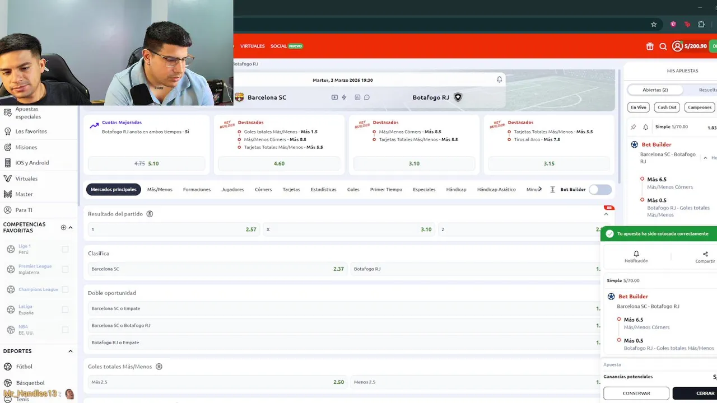Image resolution: width=717 pixels, height=403 pixels.
Task: Select Más 2.5 goals at 2.50
Action: click(x=217, y=382)
